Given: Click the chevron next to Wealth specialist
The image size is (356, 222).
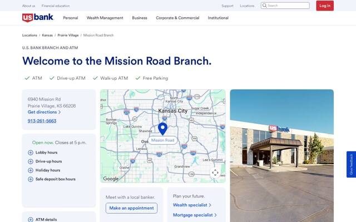Looking at the screenshot, I should tap(210, 205).
